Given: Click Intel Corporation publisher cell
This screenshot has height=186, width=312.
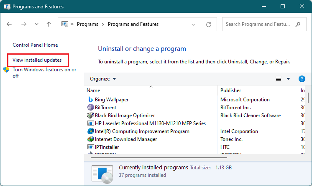Looking at the screenshot, I should coord(239,131).
